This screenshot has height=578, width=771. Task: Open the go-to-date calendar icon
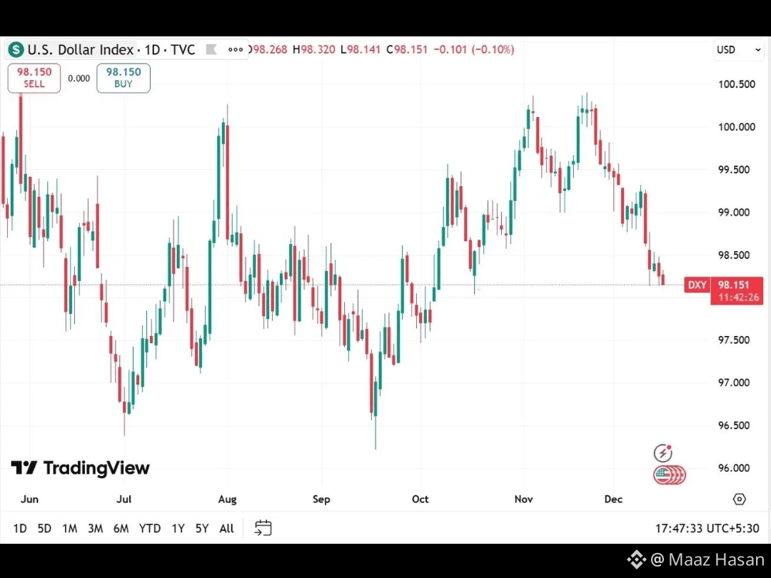[x=263, y=528]
